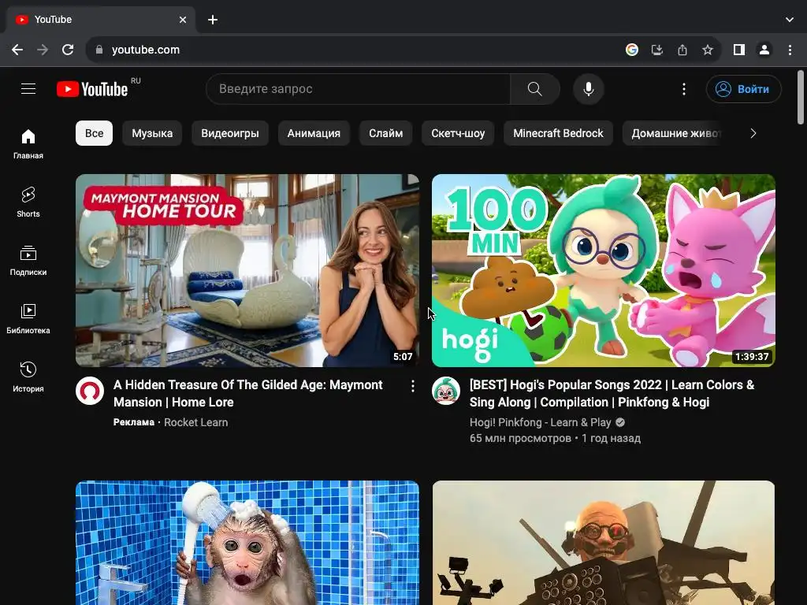Go to Главная in the sidebar
807x605 pixels.
[x=28, y=143]
